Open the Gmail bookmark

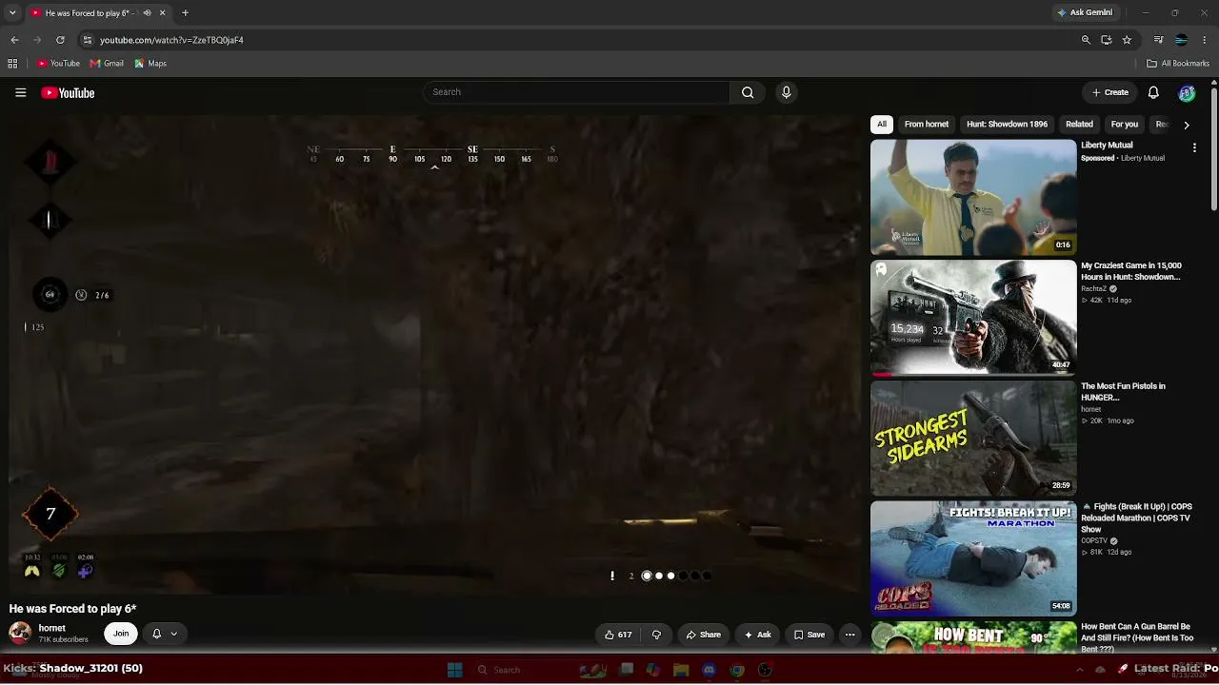(107, 64)
